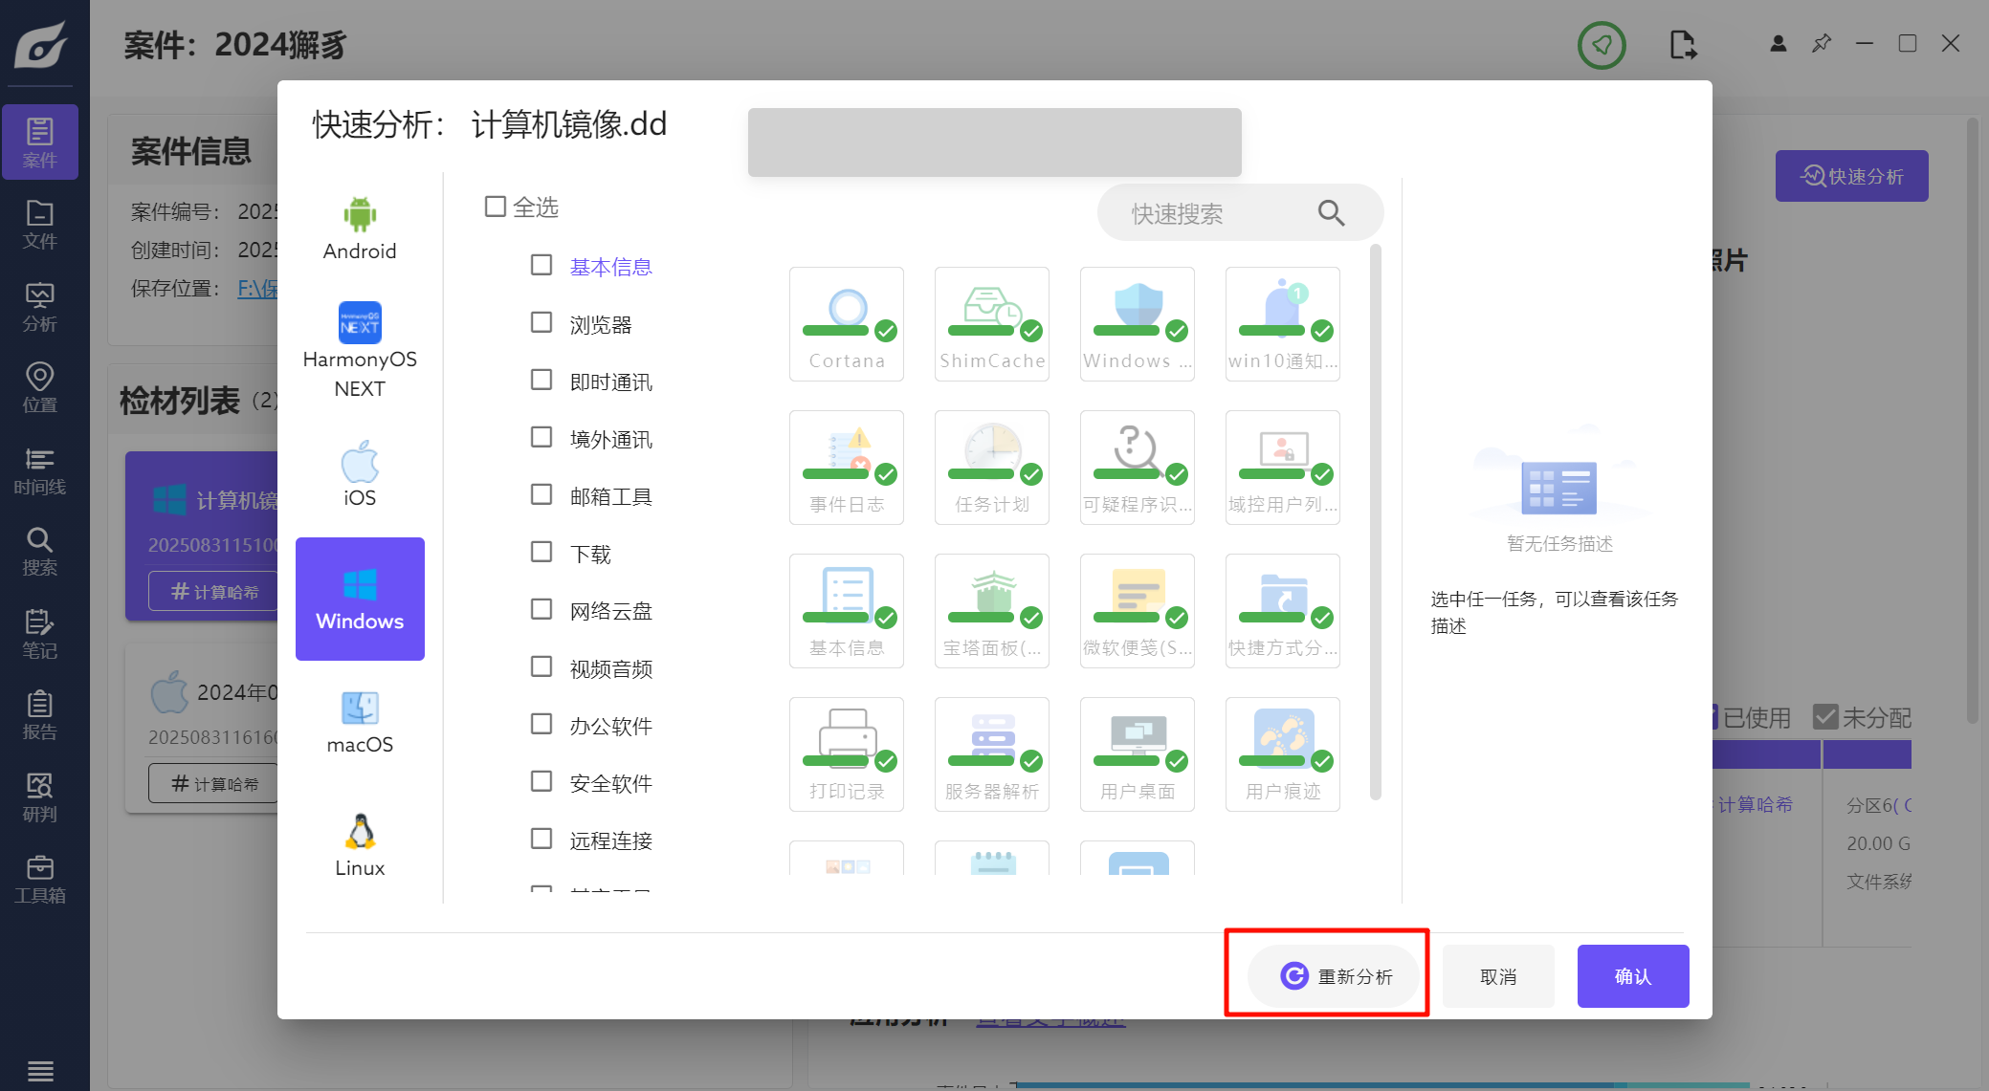The image size is (1989, 1091).
Task: Click the search magnifier icon
Action: pyautogui.click(x=1331, y=212)
